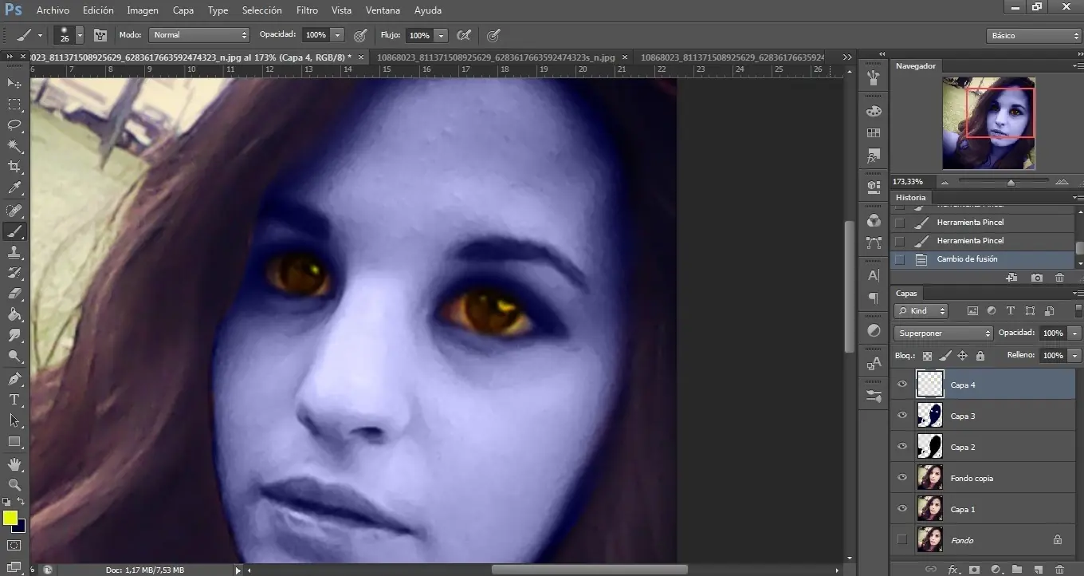Hide the Capa 2 layer
Viewport: 1084px width, 576px height.
(x=902, y=447)
